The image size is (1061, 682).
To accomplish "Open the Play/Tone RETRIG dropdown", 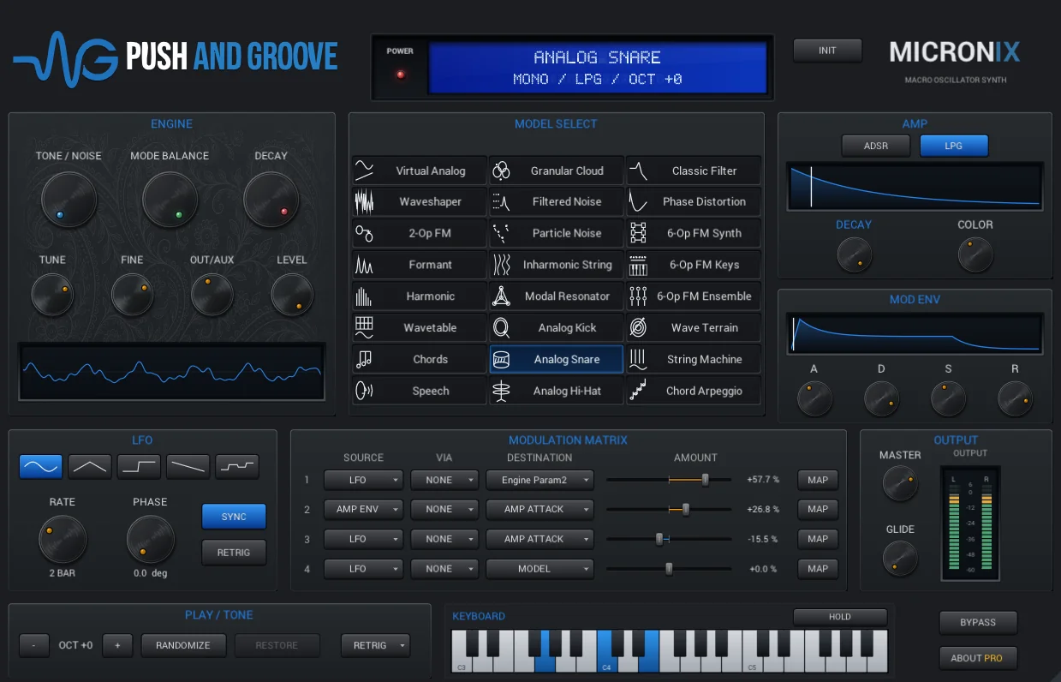I will coord(375,645).
